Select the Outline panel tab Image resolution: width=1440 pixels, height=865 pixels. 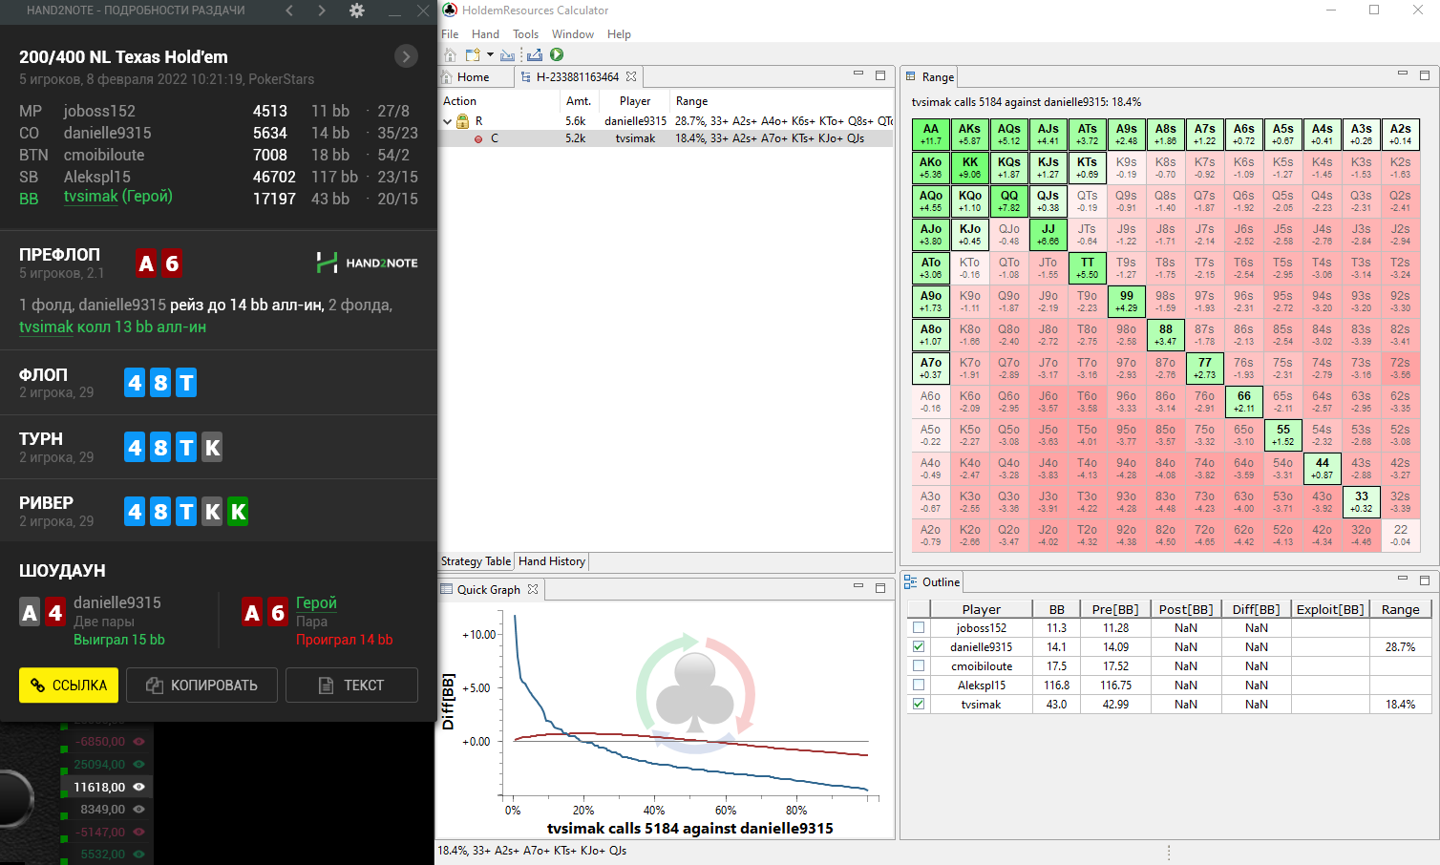coord(932,581)
